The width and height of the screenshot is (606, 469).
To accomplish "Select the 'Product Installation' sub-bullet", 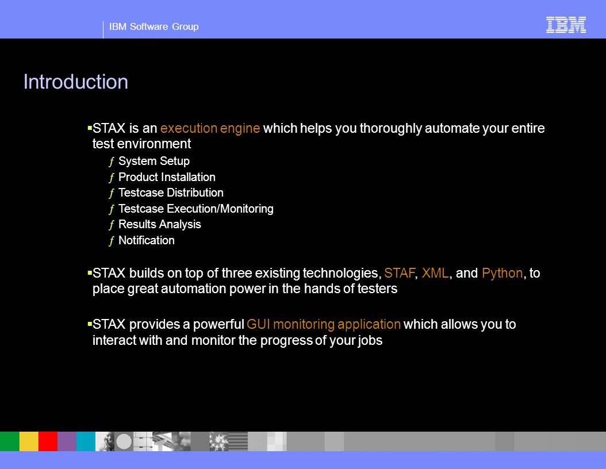I will (167, 177).
